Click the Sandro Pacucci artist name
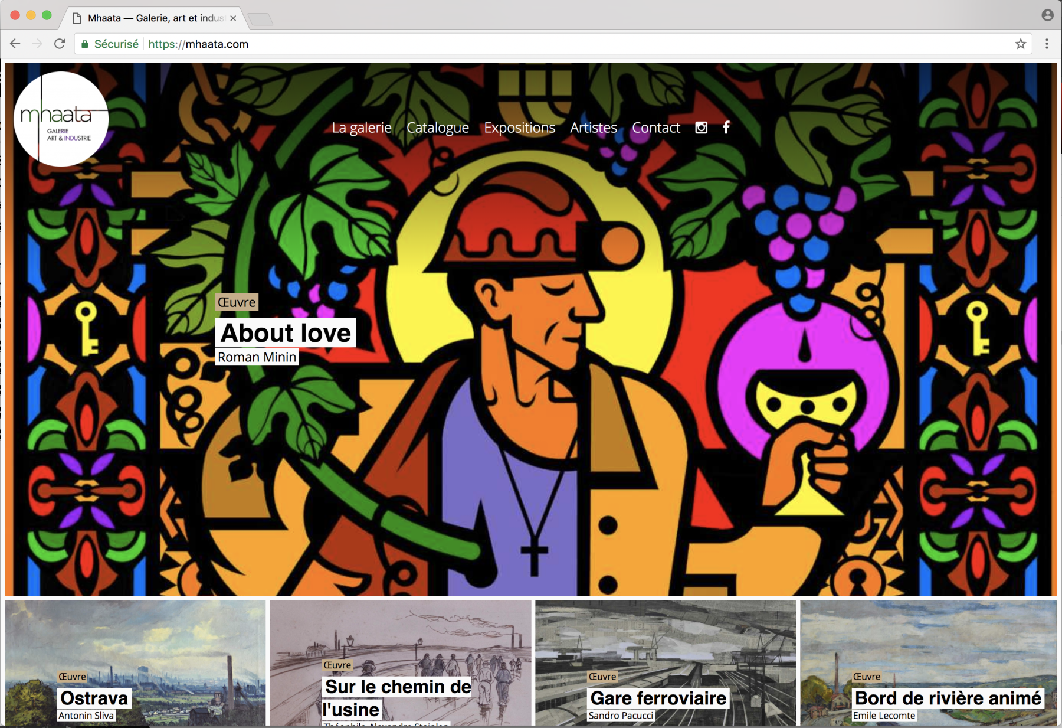 (x=621, y=716)
